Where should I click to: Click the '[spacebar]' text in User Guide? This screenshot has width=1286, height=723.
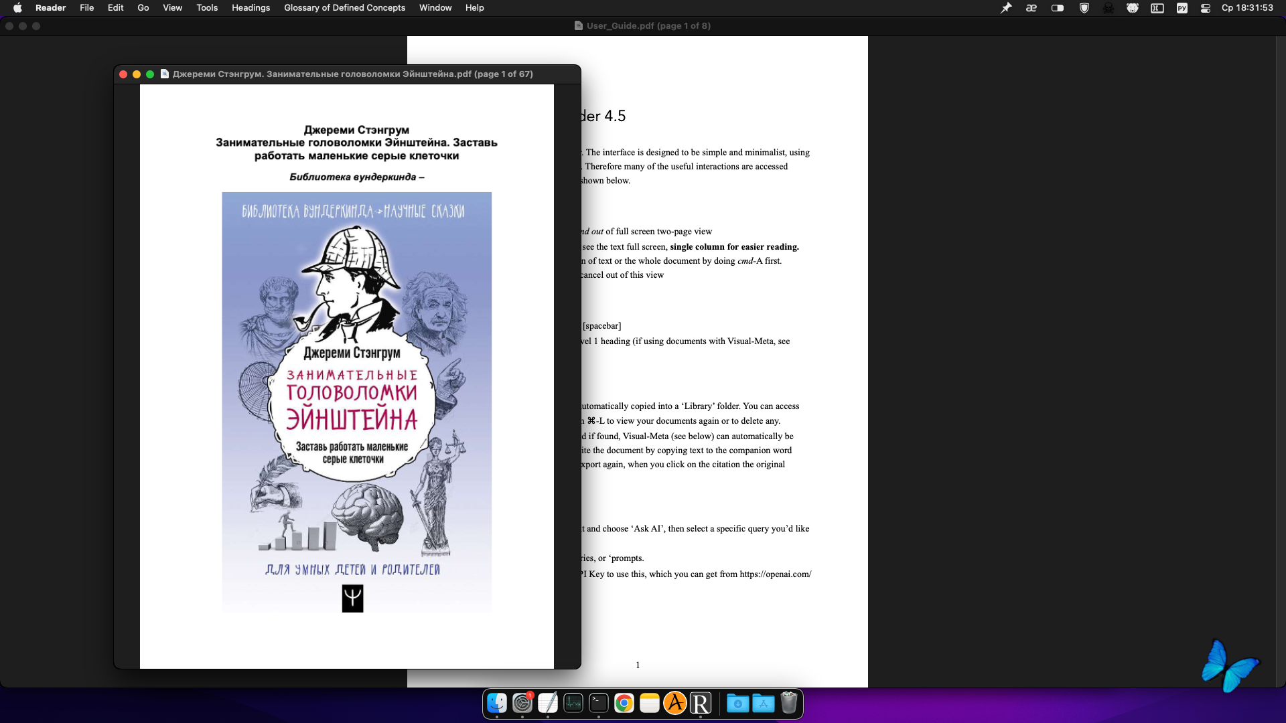tap(601, 326)
